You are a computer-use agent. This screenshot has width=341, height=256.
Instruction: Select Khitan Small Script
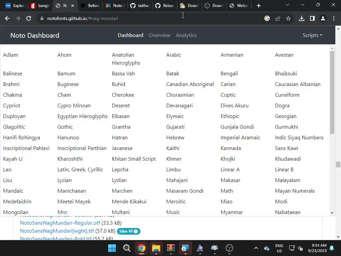click(x=134, y=159)
